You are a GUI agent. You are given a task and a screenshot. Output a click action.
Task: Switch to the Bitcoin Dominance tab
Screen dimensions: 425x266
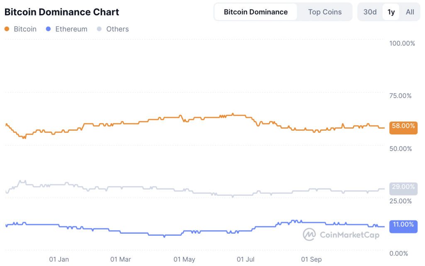point(256,12)
